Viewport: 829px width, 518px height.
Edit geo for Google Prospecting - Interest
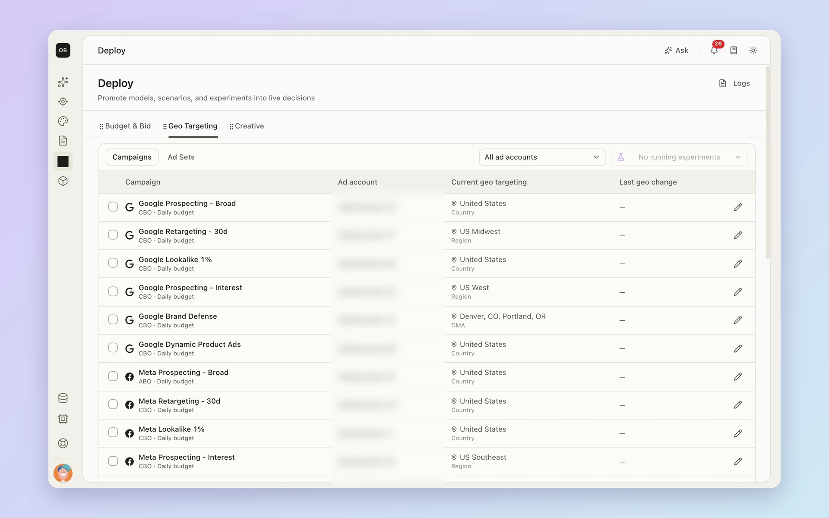pyautogui.click(x=738, y=292)
